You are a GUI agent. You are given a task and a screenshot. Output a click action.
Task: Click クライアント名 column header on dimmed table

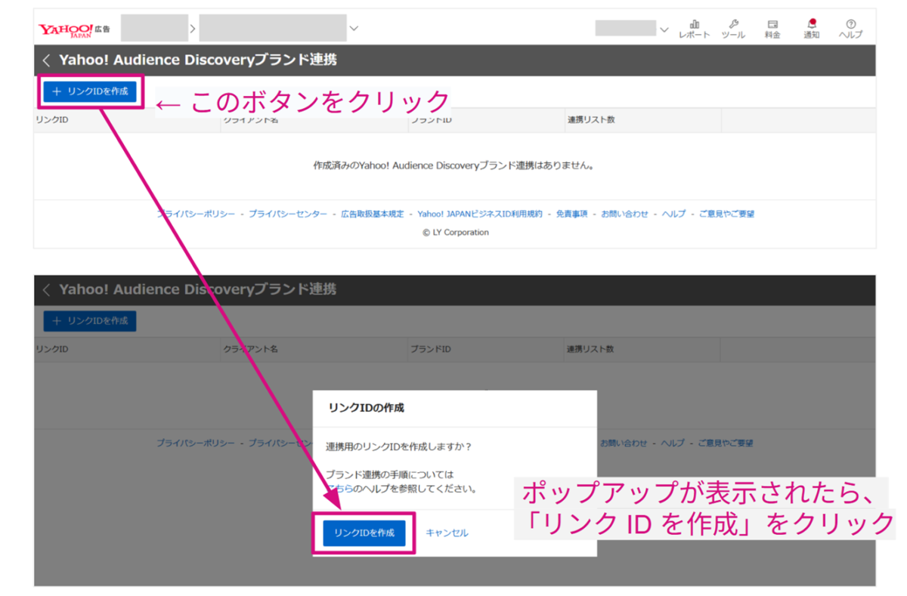[x=250, y=349]
